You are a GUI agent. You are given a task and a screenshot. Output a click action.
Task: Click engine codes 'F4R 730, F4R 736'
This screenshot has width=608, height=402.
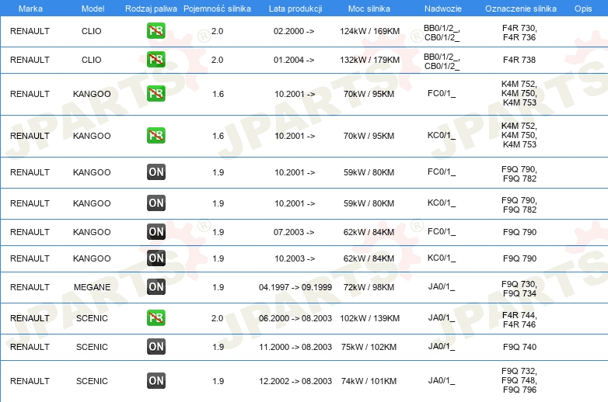coord(519,33)
